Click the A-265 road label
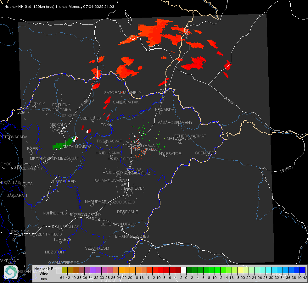 pyautogui.click(x=229, y=101)
